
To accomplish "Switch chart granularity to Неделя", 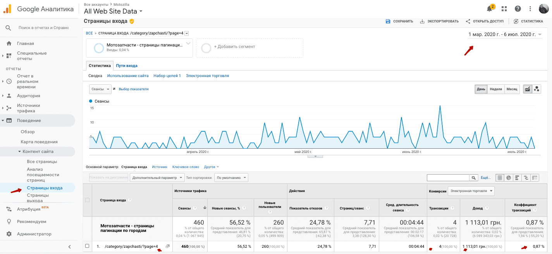I will [496, 89].
